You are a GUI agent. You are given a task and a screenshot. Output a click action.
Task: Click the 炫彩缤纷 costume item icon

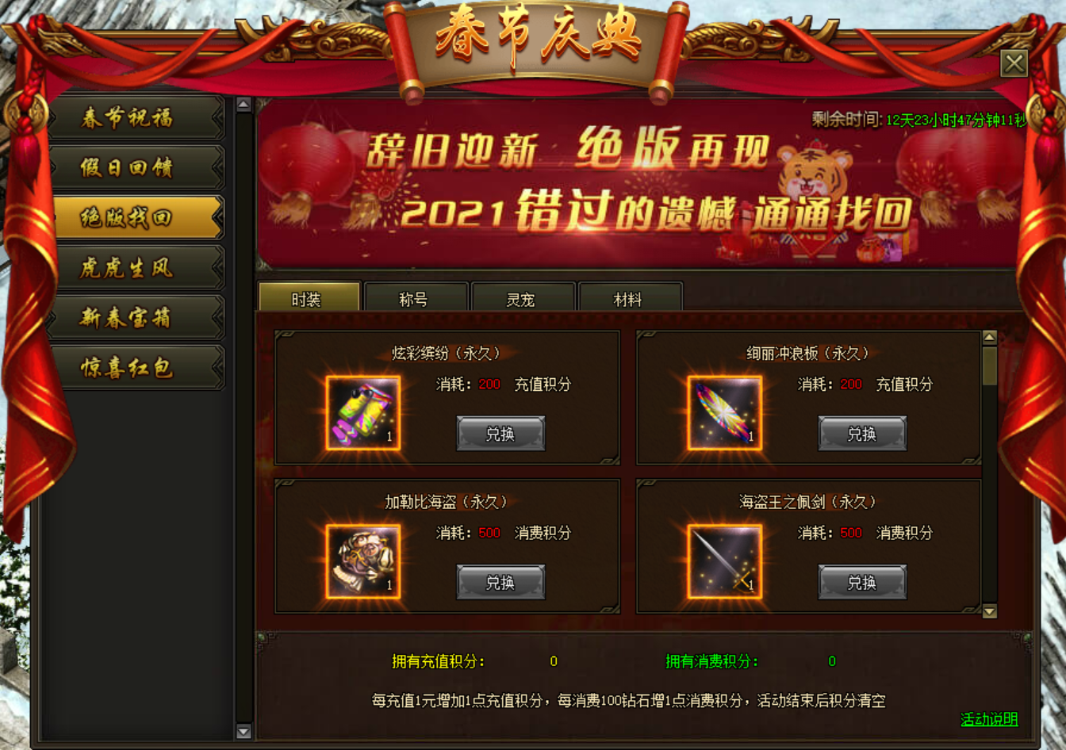362,413
